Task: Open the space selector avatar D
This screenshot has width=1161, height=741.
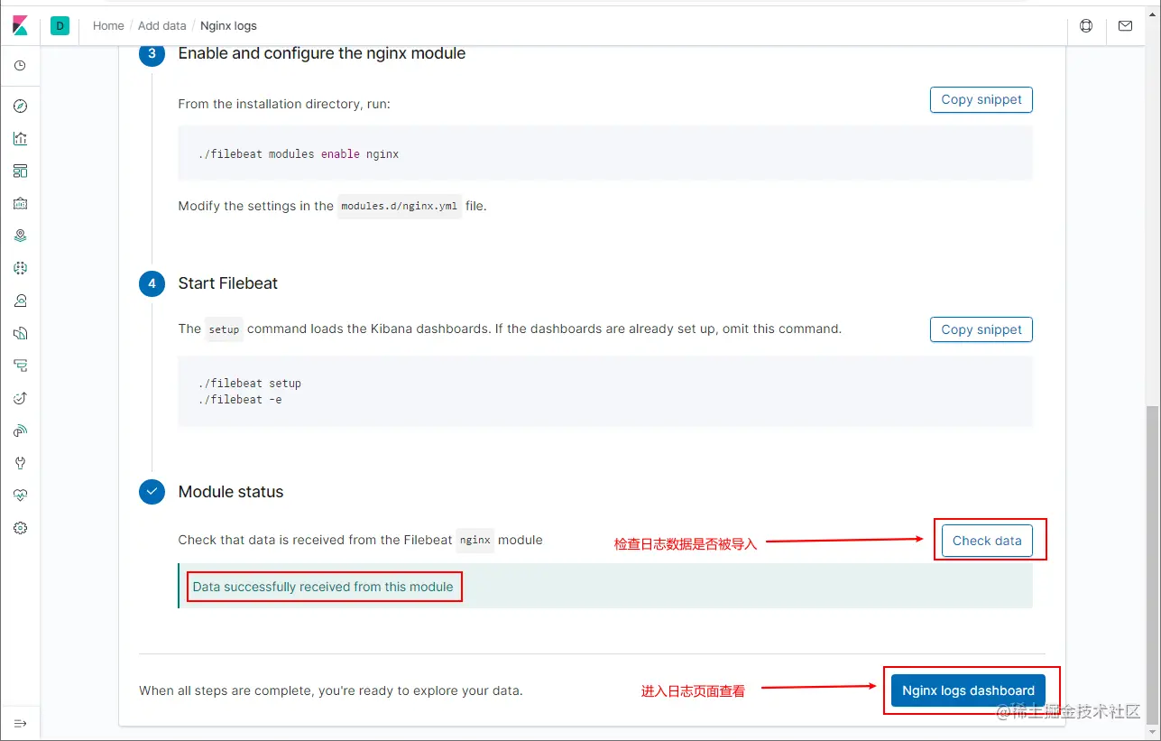Action: click(x=60, y=26)
